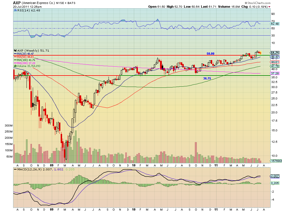Image resolution: width=282 pixels, height=212 pixels.
Task: Click the 90 level on the RSI axis
Action: point(273,14)
